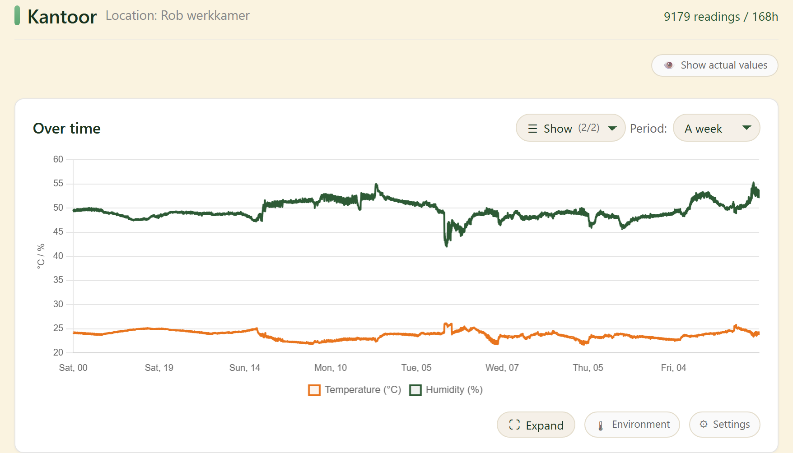Expand the Over time chart

pos(536,425)
